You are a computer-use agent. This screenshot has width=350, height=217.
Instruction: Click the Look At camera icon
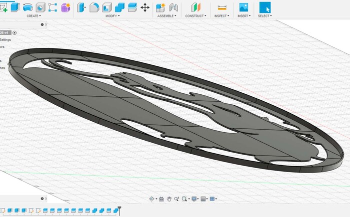coord(161,199)
